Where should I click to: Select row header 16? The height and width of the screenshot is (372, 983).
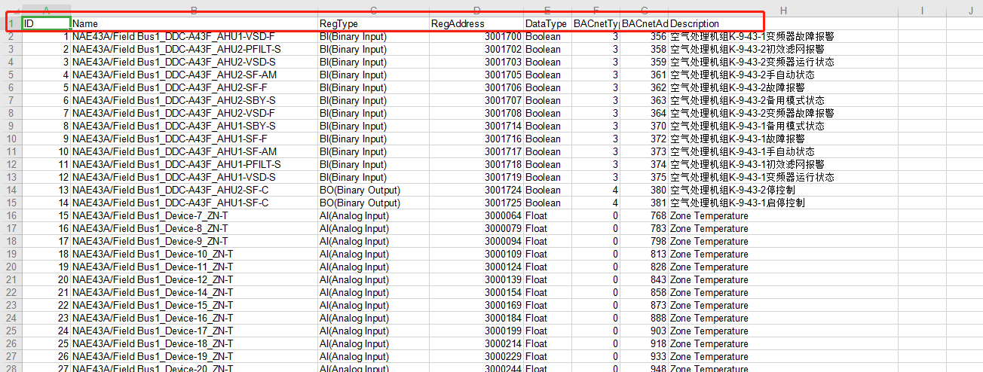pyautogui.click(x=11, y=216)
